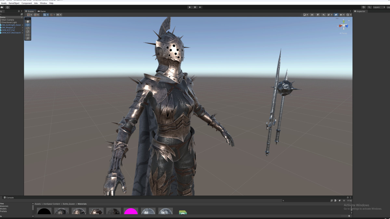Click Battle_Queen in breadcrumb
Screen dimensions: 390x219
coord(69,204)
